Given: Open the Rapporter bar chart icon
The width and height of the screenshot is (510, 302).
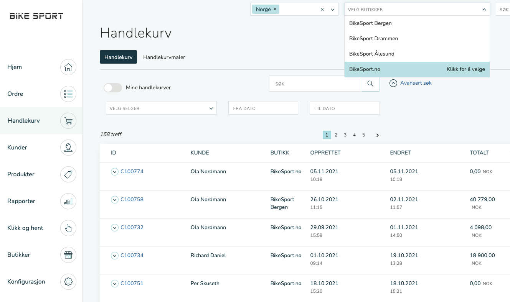Looking at the screenshot, I should coord(68,201).
